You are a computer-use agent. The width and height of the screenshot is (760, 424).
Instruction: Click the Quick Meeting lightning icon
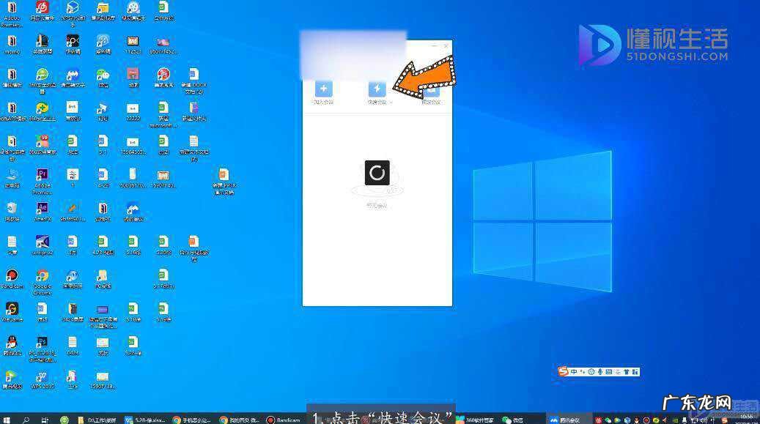coord(377,89)
